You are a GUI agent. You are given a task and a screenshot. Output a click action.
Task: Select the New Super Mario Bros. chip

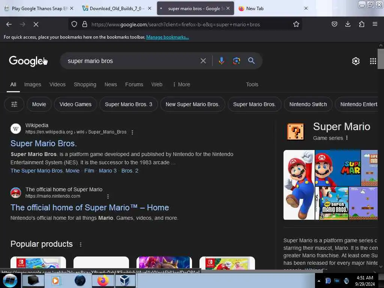[x=192, y=104]
